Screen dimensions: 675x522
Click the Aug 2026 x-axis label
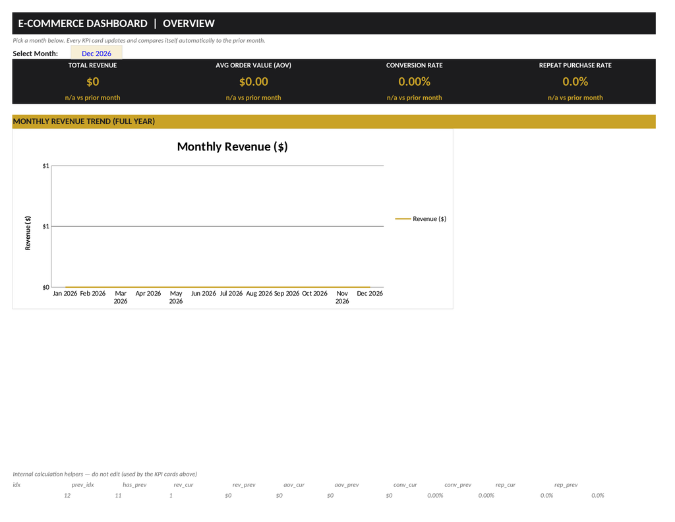click(259, 294)
